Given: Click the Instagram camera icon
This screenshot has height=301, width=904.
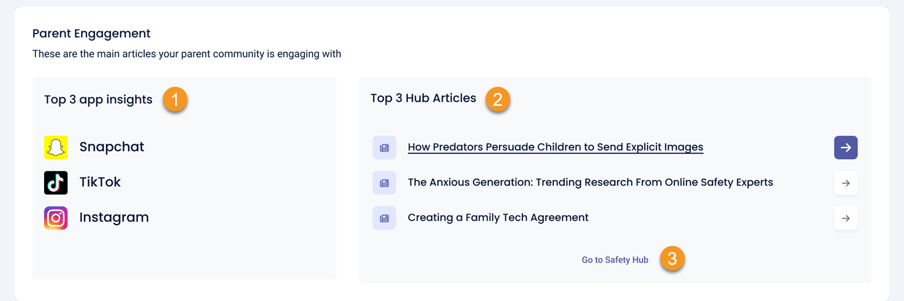Looking at the screenshot, I should click(x=56, y=218).
